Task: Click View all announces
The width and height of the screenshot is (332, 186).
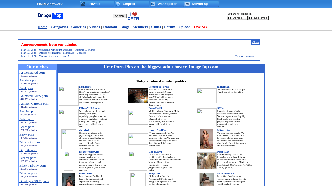Action: [246, 56]
